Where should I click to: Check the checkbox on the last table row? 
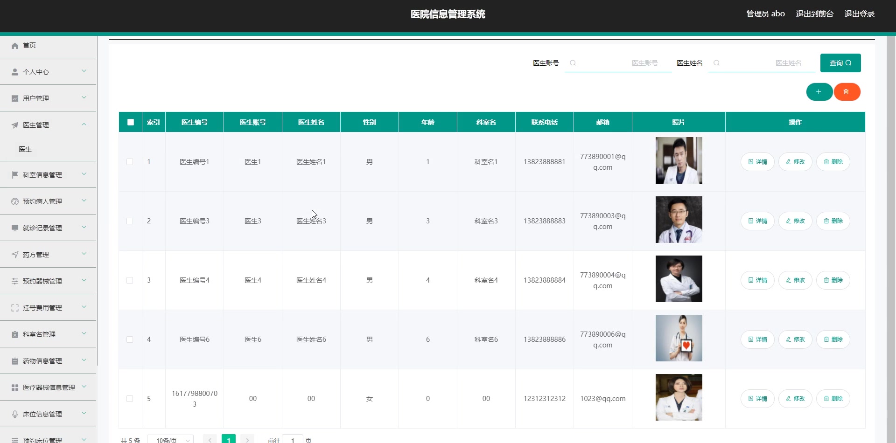pyautogui.click(x=130, y=399)
